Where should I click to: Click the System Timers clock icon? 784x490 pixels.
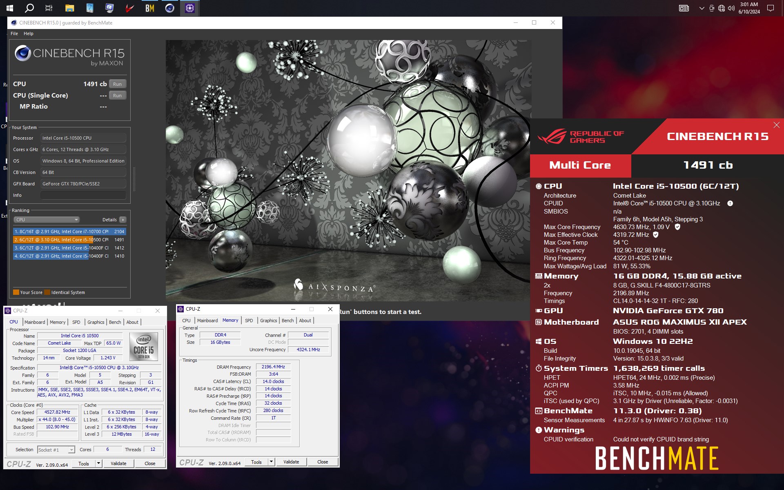tap(539, 368)
